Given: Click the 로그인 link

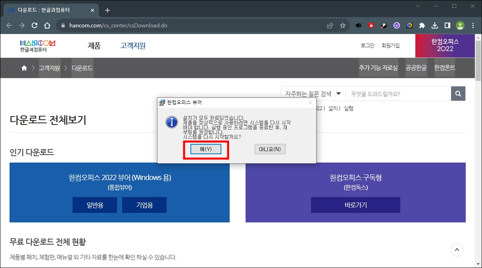Looking at the screenshot, I should point(367,46).
